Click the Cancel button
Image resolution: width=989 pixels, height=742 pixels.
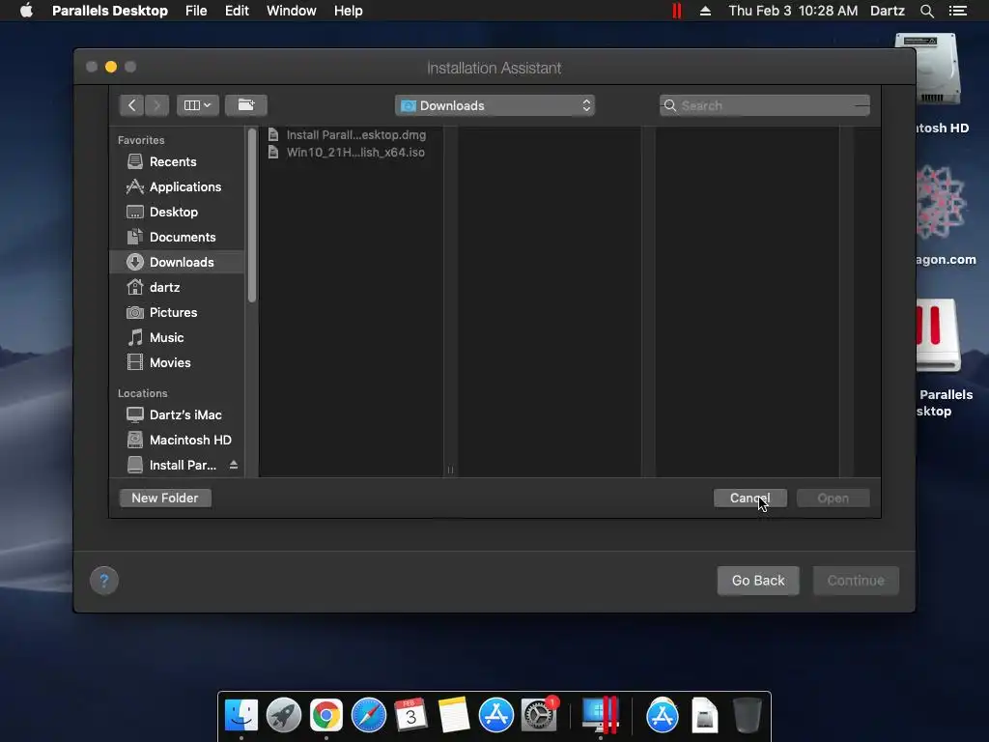(749, 498)
